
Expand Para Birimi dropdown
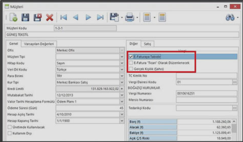pyautogui.click(x=122, y=76)
